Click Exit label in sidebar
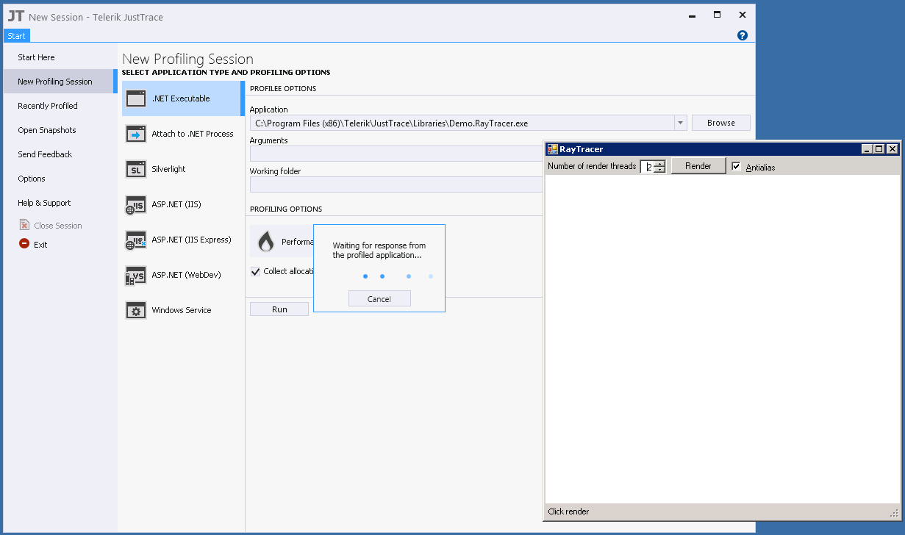Screen dimensions: 905x535 pyautogui.click(x=40, y=245)
